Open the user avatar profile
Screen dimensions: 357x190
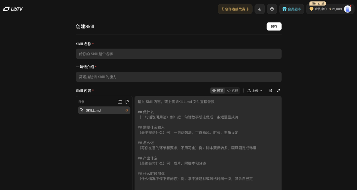tap(347, 9)
